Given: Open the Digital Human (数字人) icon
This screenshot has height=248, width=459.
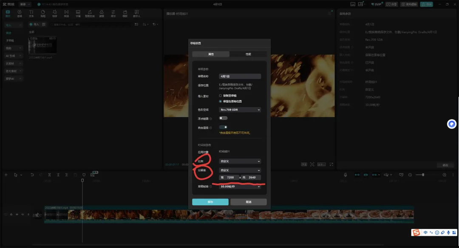Looking at the screenshot, I should (x=137, y=14).
